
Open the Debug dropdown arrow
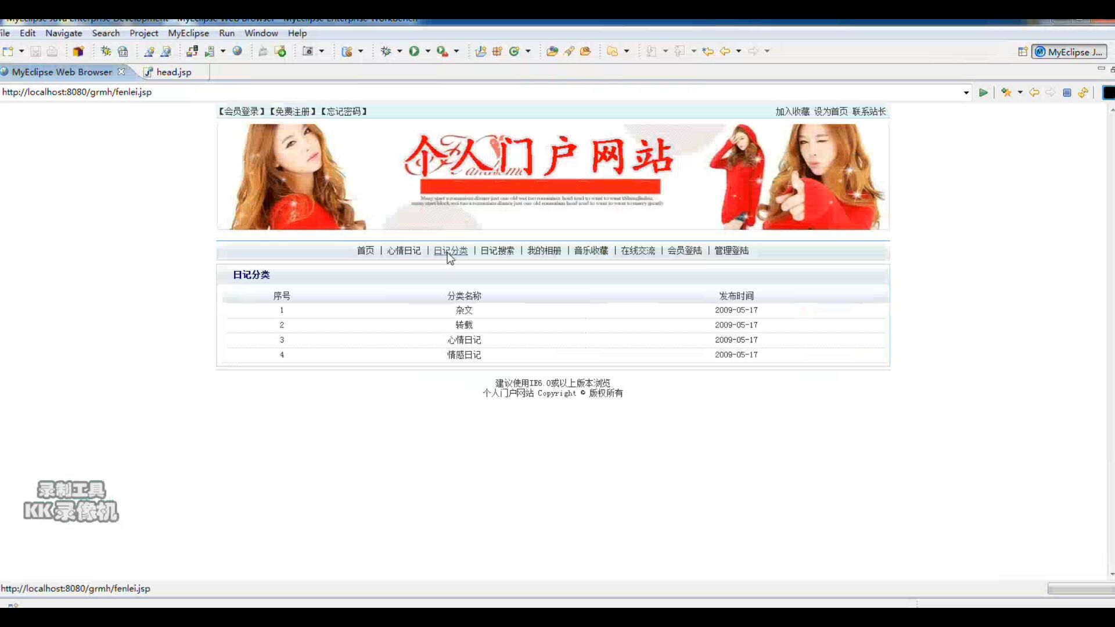[400, 51]
